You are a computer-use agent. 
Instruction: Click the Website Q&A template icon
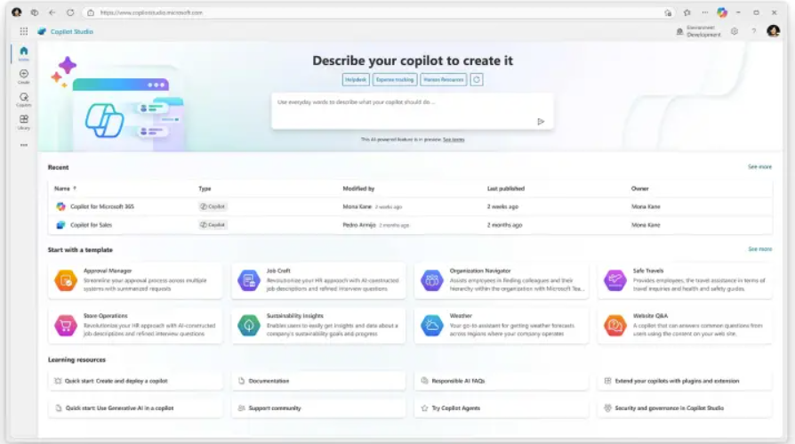[x=615, y=326]
